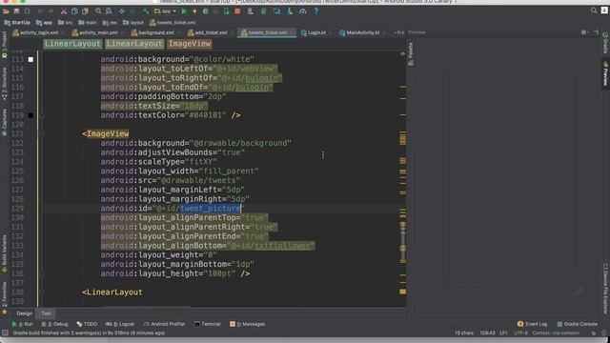This screenshot has height=343, width=610.
Task: Click the Apply Changes lightning icon
Action: tap(194, 11)
